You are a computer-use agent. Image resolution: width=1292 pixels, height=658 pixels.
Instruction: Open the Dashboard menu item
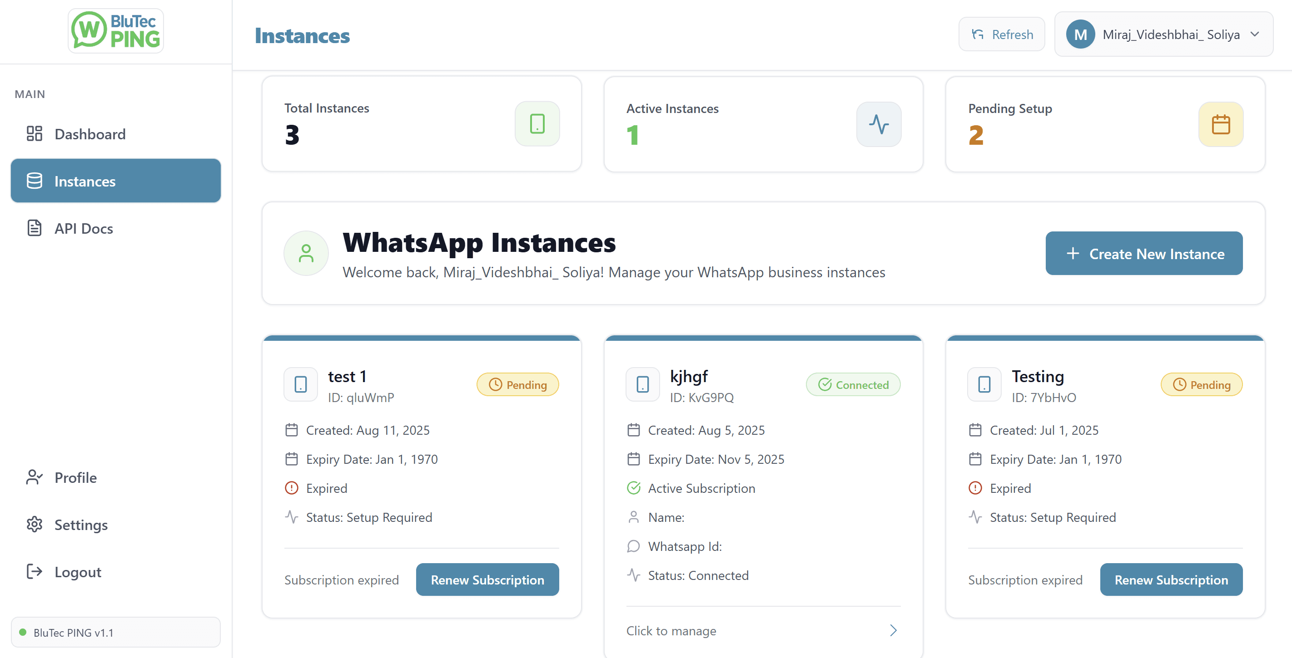point(90,133)
